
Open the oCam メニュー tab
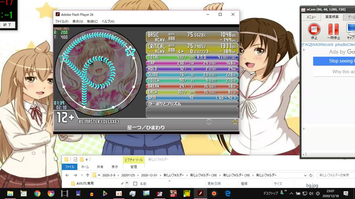pos(311,17)
